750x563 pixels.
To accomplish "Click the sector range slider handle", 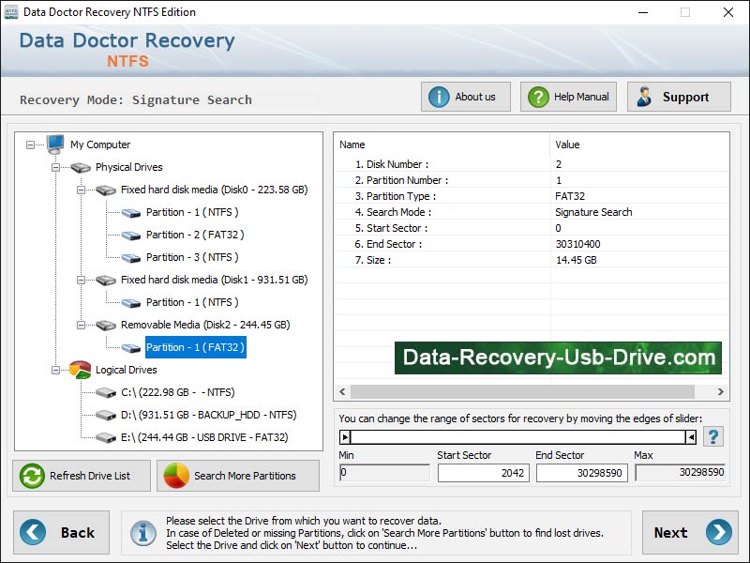I will [x=345, y=436].
